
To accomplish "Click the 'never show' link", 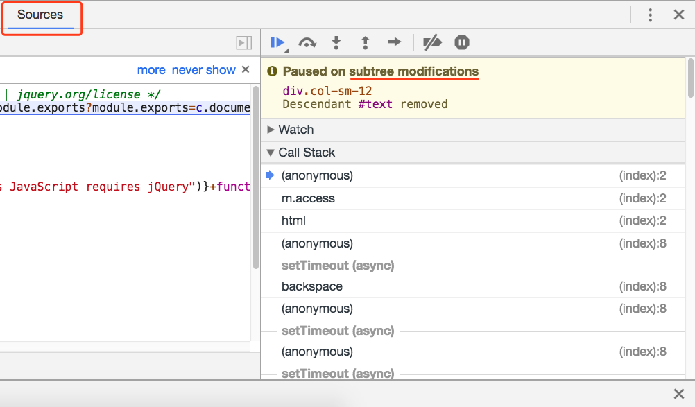I will pyautogui.click(x=204, y=70).
